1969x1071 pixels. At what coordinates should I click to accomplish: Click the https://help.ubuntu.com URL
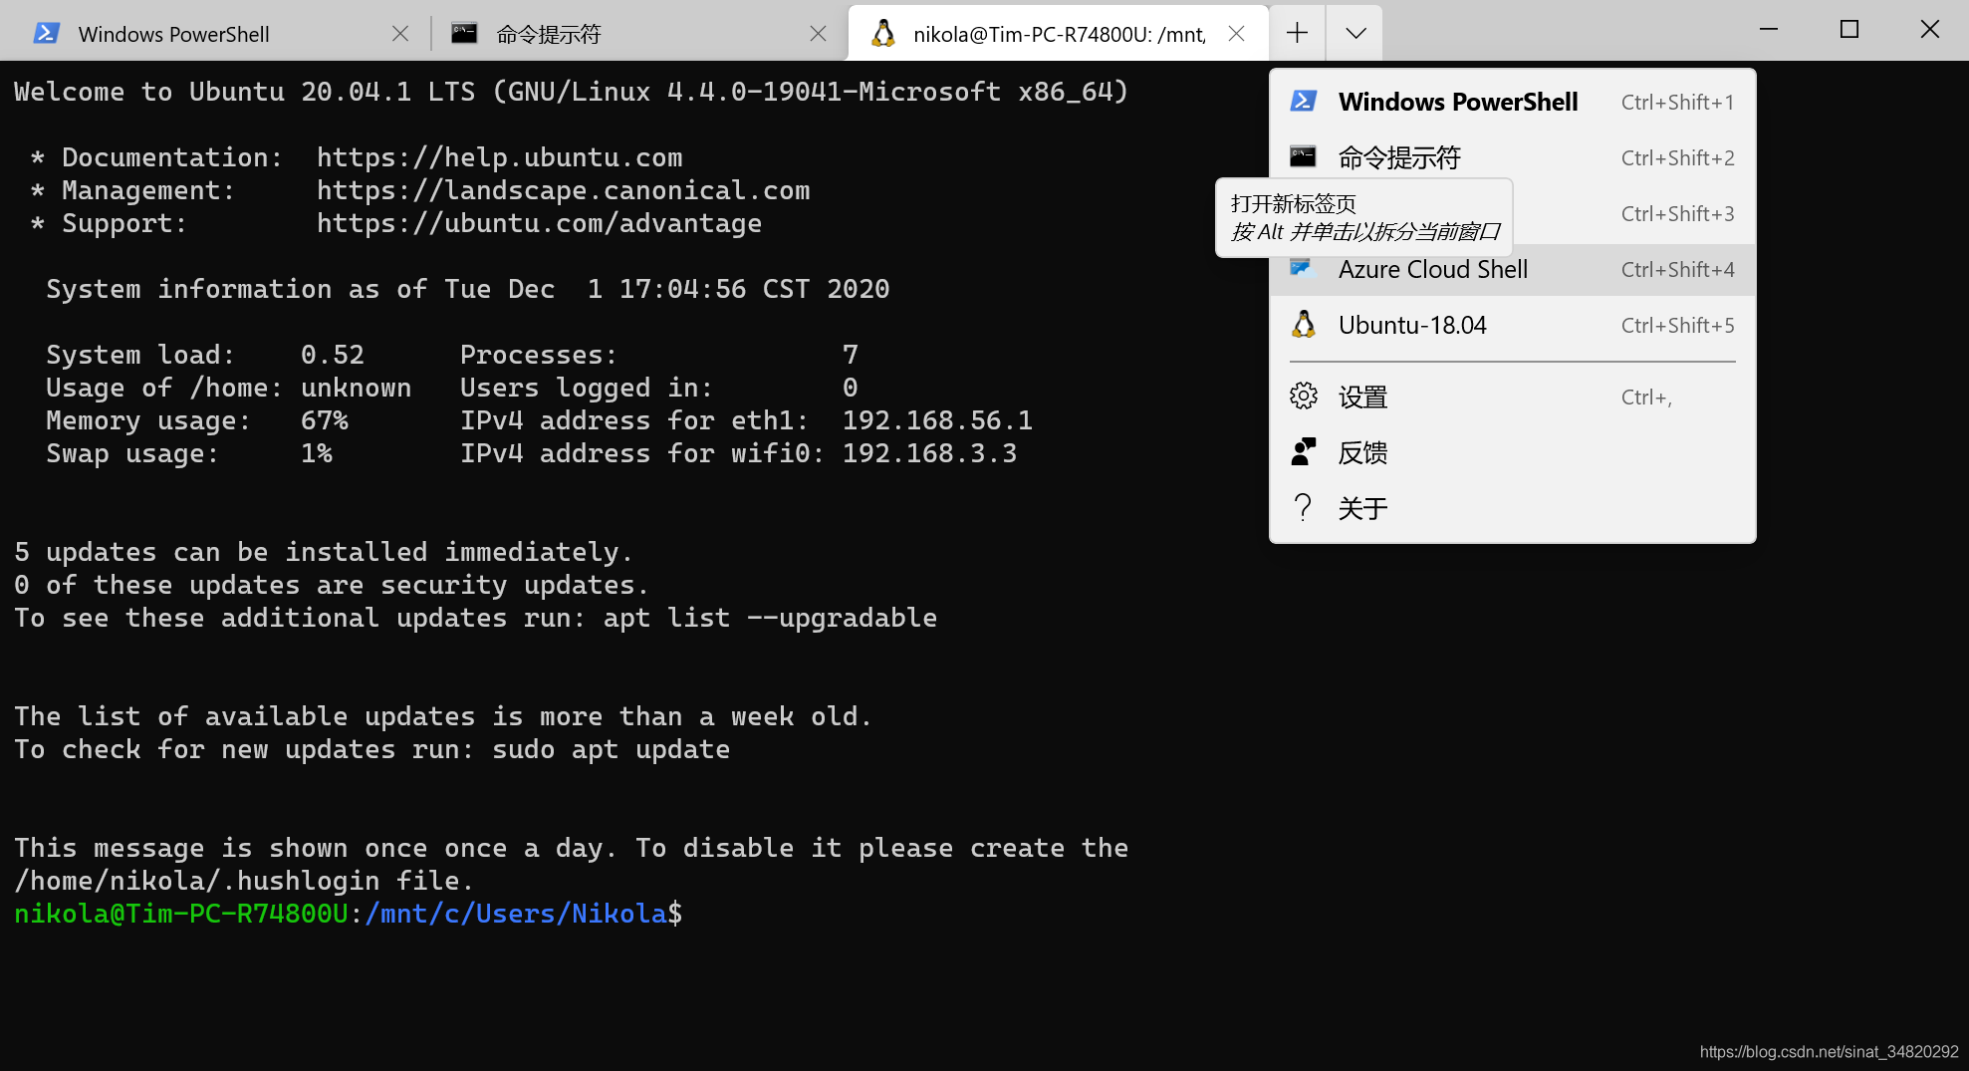coord(500,157)
